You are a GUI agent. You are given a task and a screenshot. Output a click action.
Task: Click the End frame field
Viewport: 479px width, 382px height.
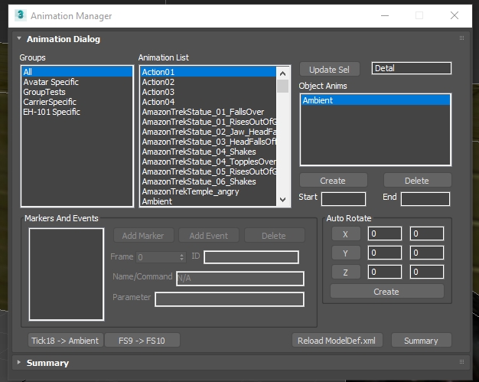(x=425, y=199)
